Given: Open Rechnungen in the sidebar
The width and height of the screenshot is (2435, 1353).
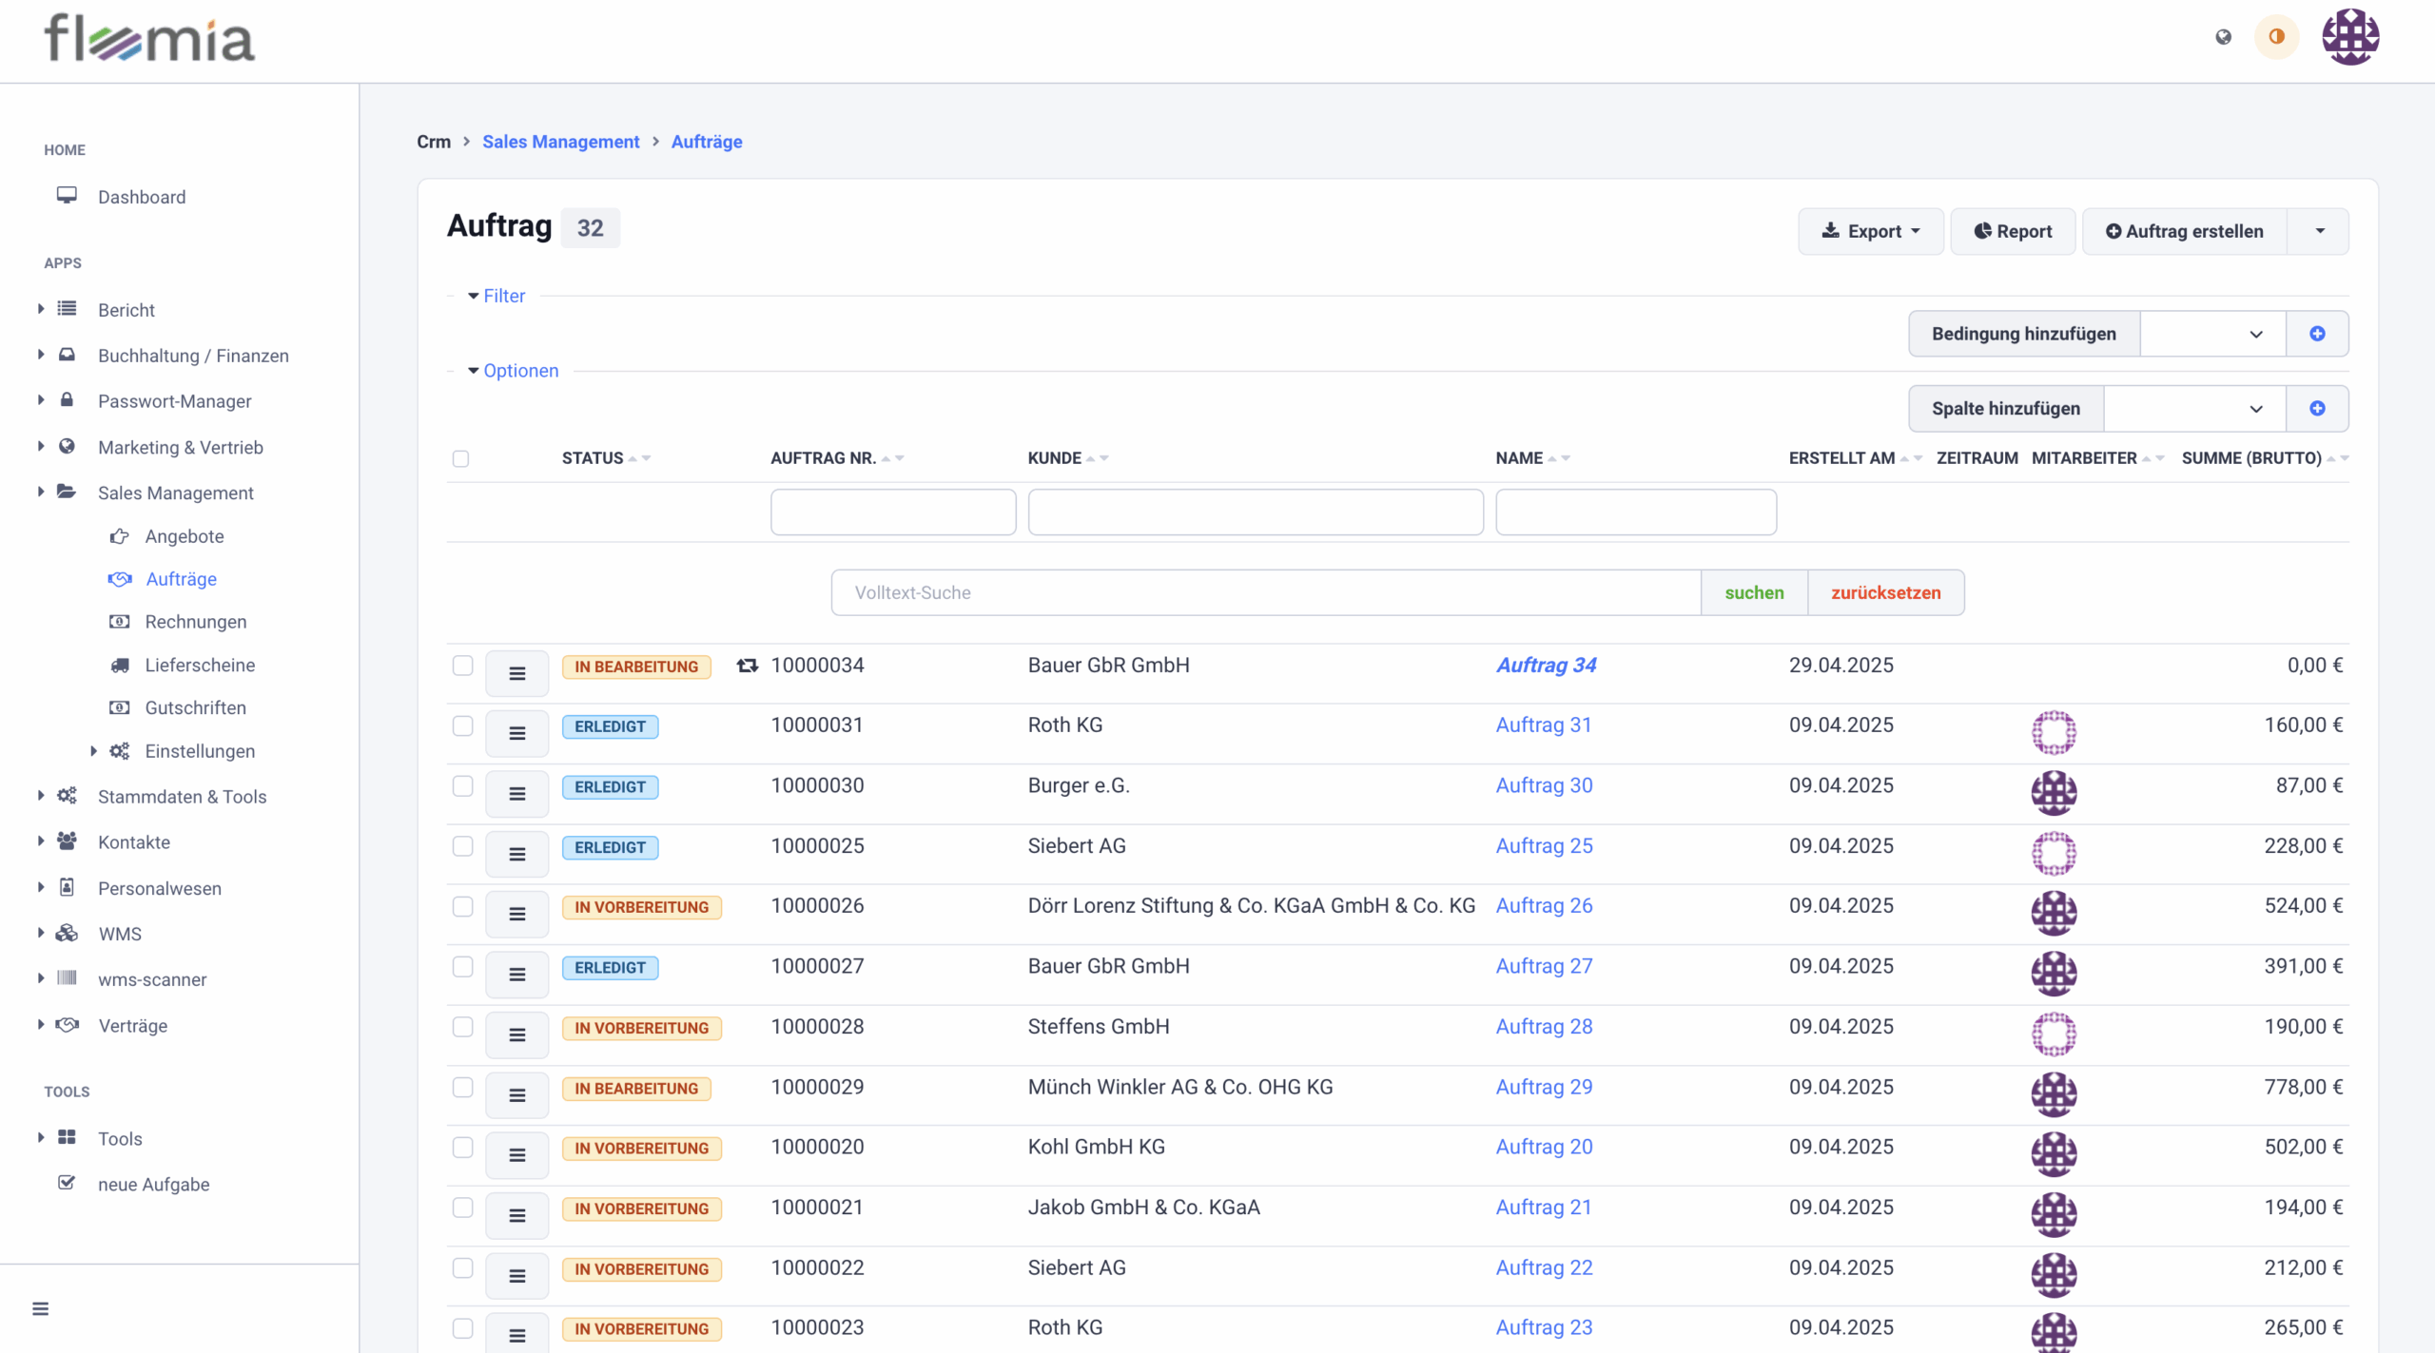Looking at the screenshot, I should coord(195,622).
